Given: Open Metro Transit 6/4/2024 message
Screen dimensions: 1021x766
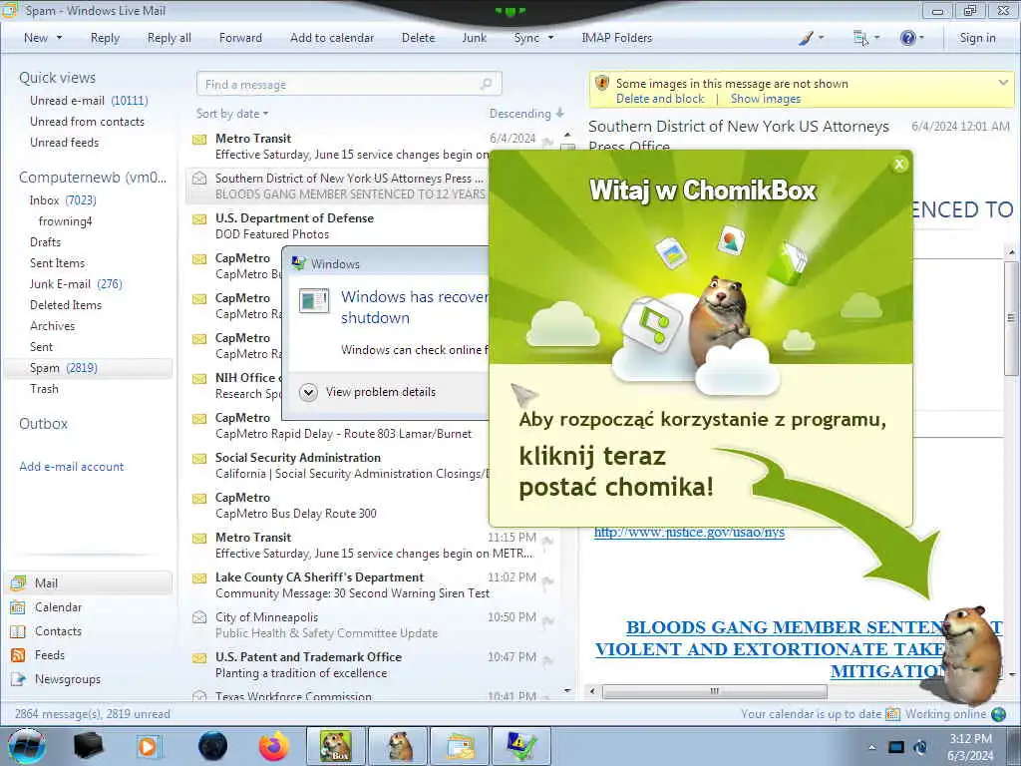Looking at the screenshot, I should [x=372, y=147].
